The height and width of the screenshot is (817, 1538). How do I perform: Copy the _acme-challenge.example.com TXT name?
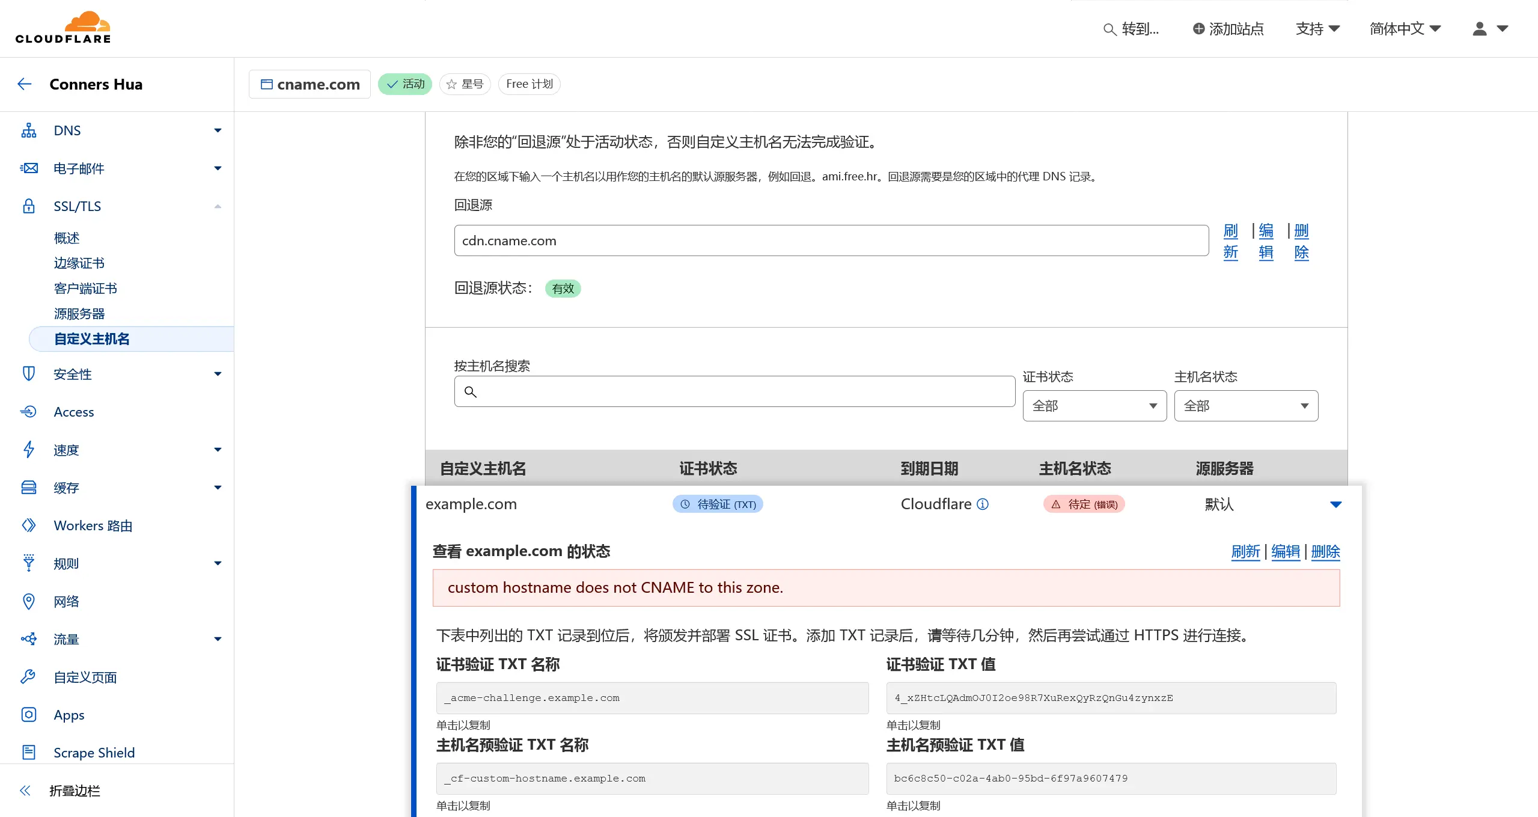(652, 698)
